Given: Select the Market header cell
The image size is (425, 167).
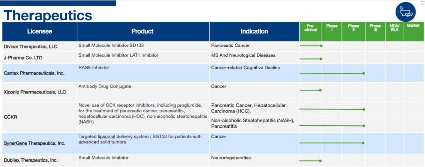Looking at the screenshot, I should [414, 31].
